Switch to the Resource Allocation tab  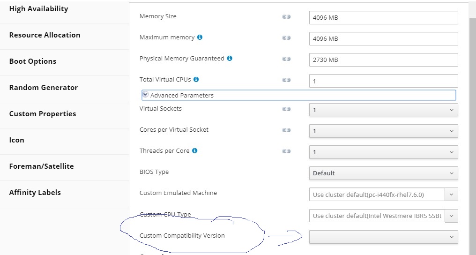point(45,35)
